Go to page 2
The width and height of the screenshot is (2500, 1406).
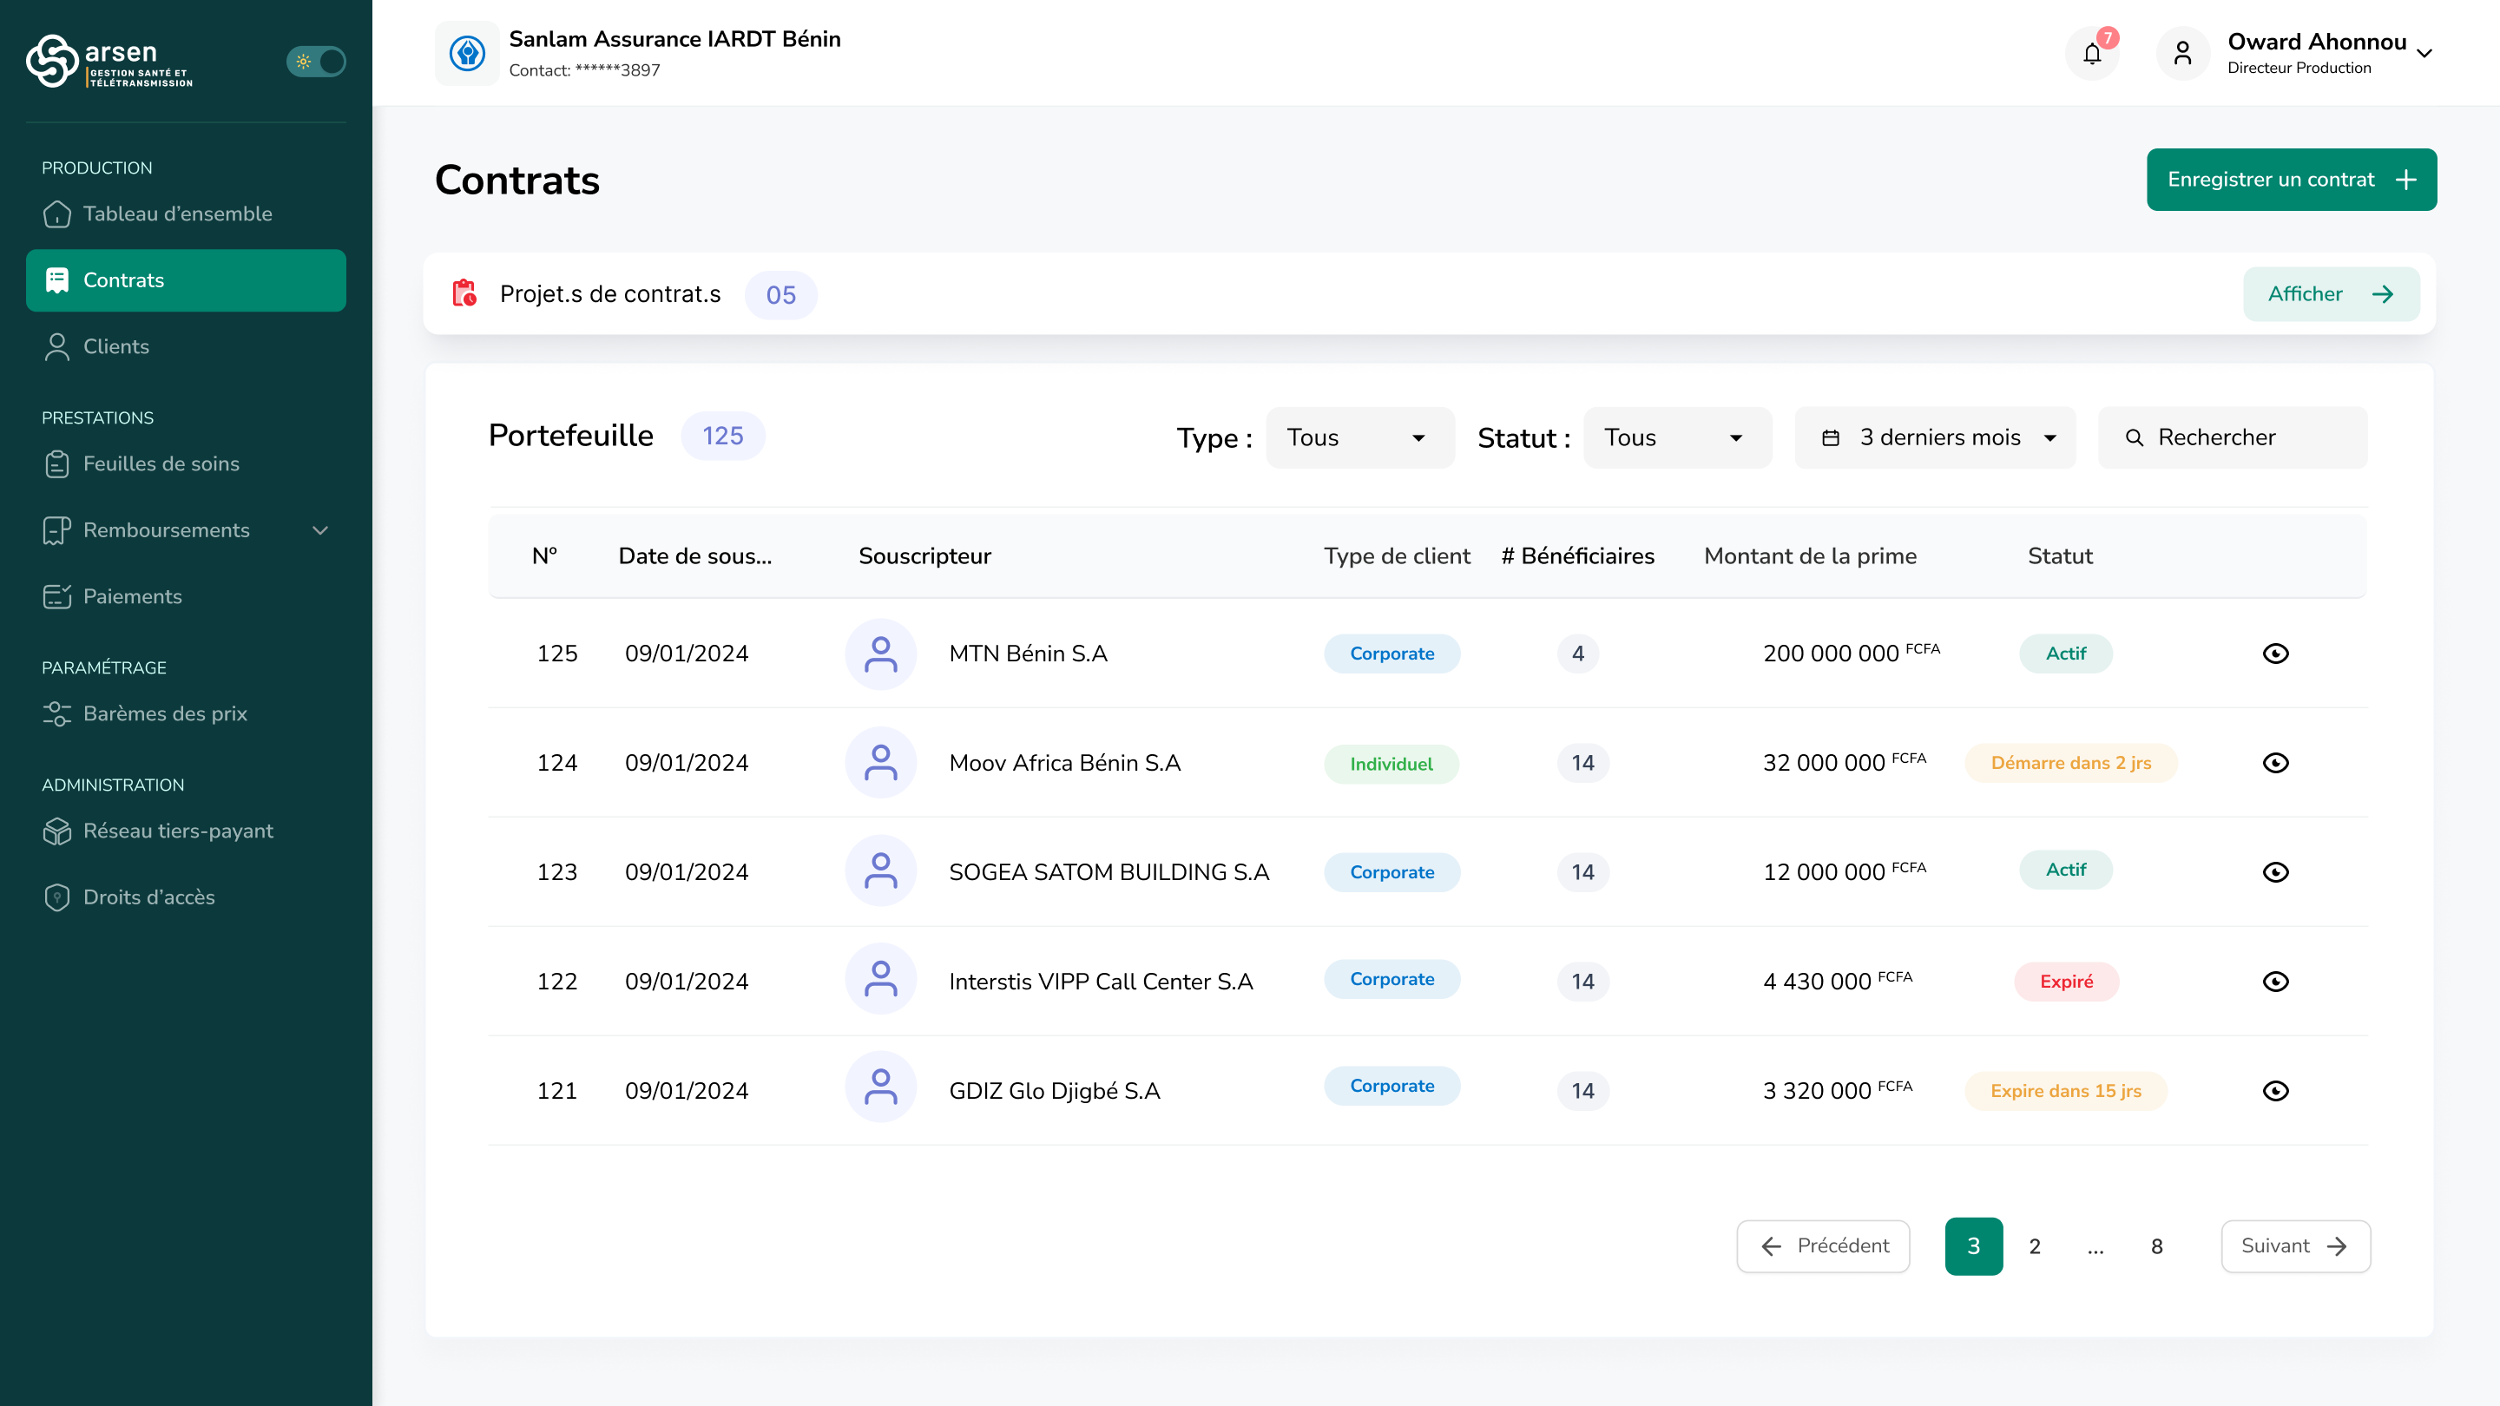[x=2034, y=1246]
